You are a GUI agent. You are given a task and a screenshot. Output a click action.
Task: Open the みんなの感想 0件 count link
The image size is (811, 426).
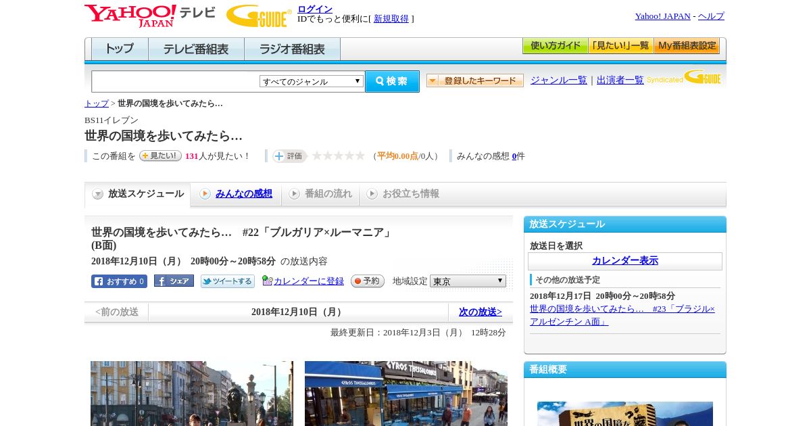(x=514, y=156)
